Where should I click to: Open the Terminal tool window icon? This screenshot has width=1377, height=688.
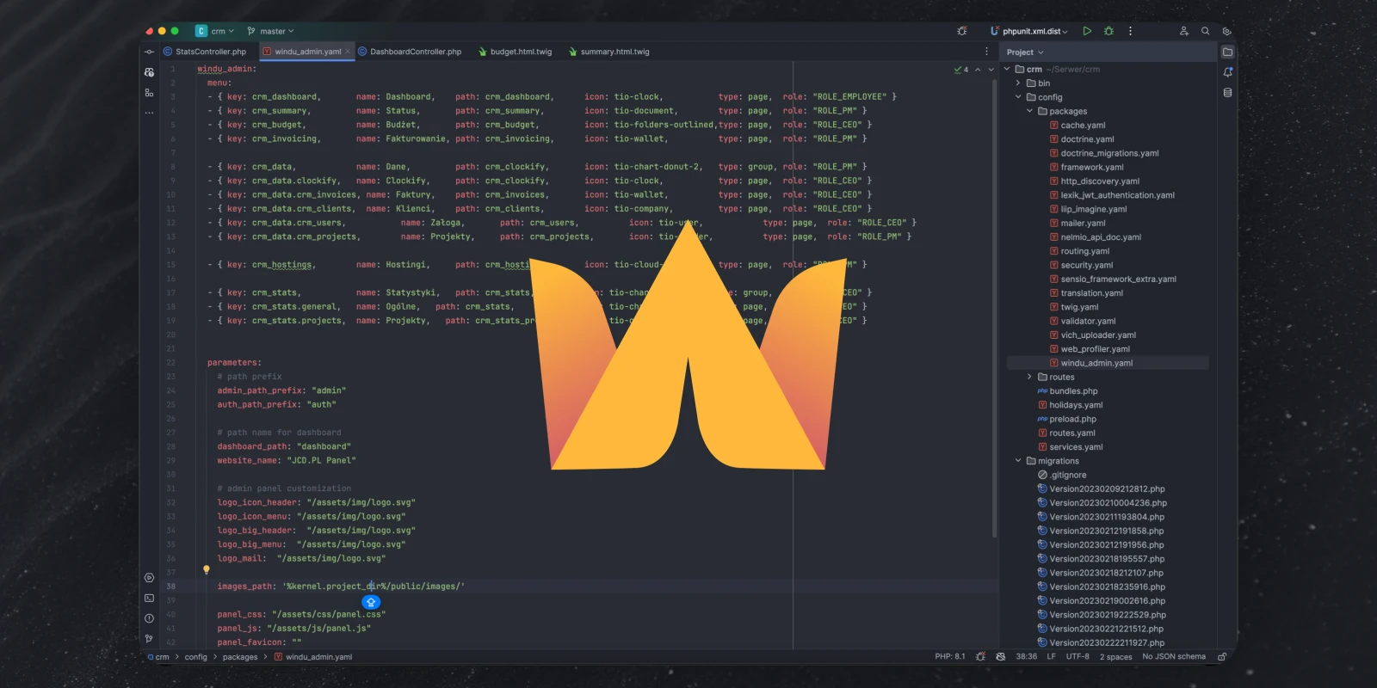coord(149,598)
